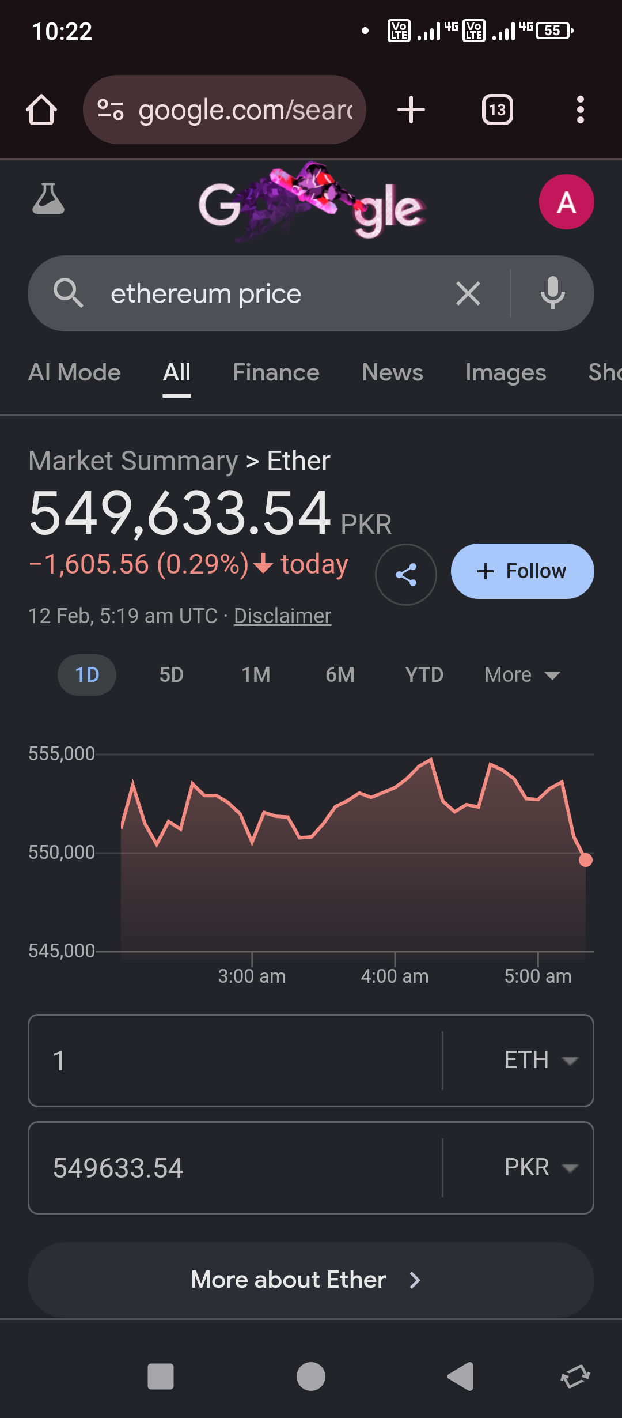The height and width of the screenshot is (1418, 622).
Task: Open the PKR currency dropdown
Action: (540, 1168)
